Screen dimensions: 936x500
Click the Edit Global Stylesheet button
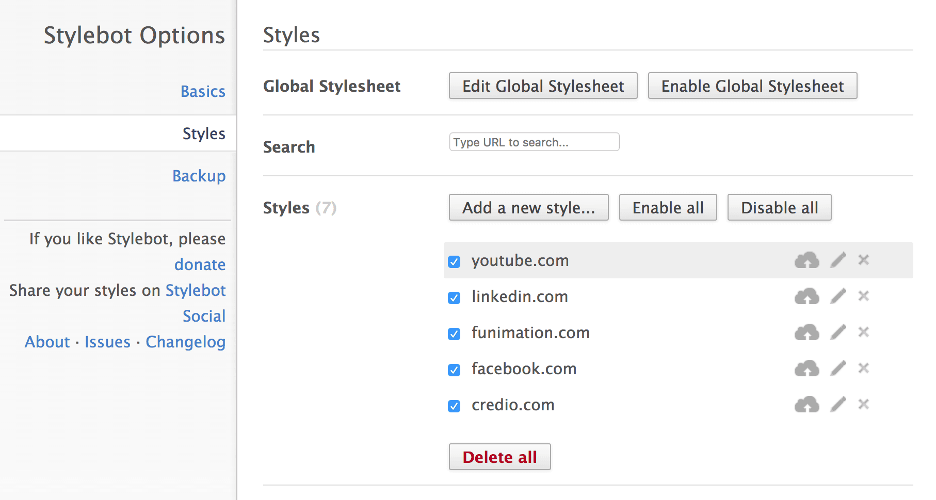pos(543,86)
